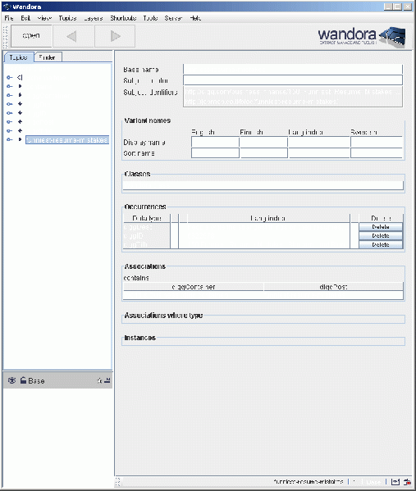The height and width of the screenshot is (491, 416).
Task: Open the File menu
Action: pyautogui.click(x=9, y=18)
